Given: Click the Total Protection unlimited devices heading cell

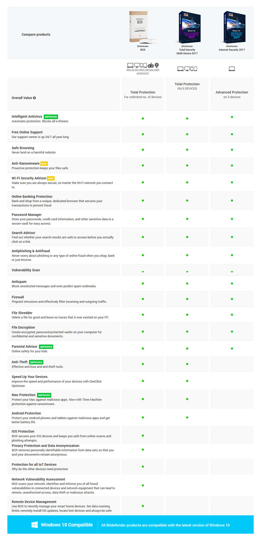Looking at the screenshot, I should (143, 95).
